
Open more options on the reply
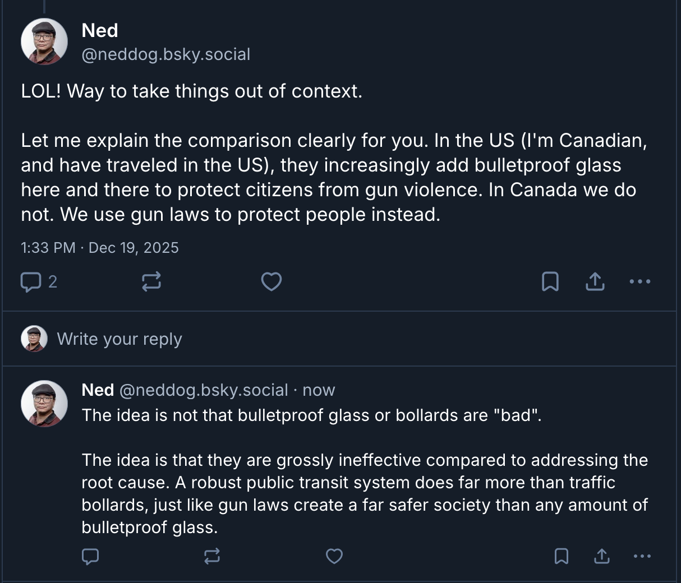point(642,556)
